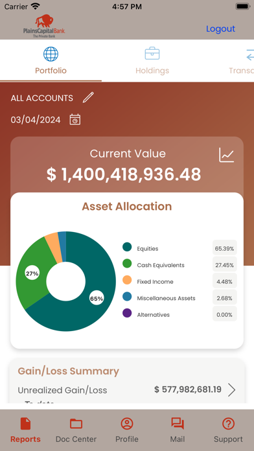254x451 pixels.
Task: Tap the Carrier label in status bar
Action: [16, 6]
